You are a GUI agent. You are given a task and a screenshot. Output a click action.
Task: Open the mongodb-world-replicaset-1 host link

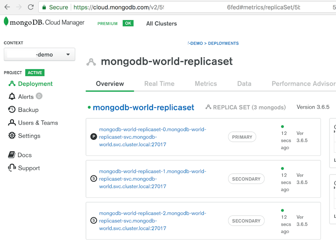(153, 179)
